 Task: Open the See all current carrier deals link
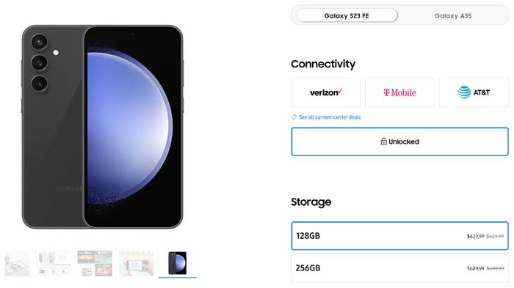tap(330, 117)
